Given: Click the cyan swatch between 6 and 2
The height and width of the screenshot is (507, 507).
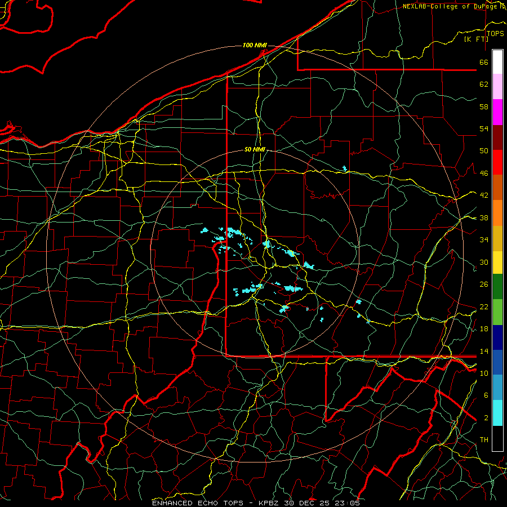Looking at the screenshot, I should tap(497, 413).
